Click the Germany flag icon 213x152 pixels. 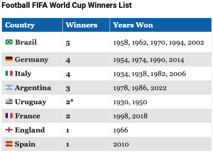click(x=9, y=59)
